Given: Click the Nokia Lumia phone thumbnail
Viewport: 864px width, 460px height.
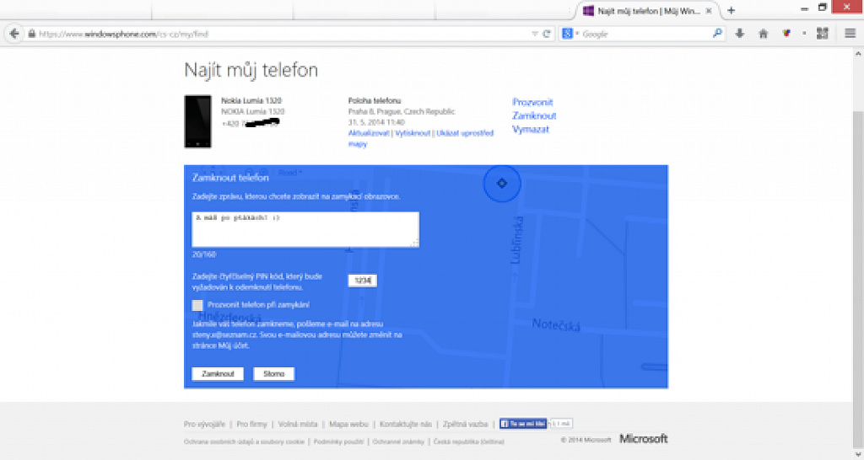Looking at the screenshot, I should click(x=197, y=121).
